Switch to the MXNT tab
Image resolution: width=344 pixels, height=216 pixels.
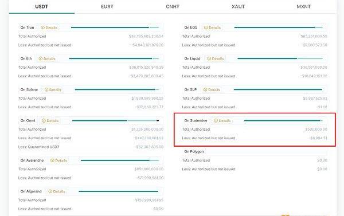tap(304, 6)
